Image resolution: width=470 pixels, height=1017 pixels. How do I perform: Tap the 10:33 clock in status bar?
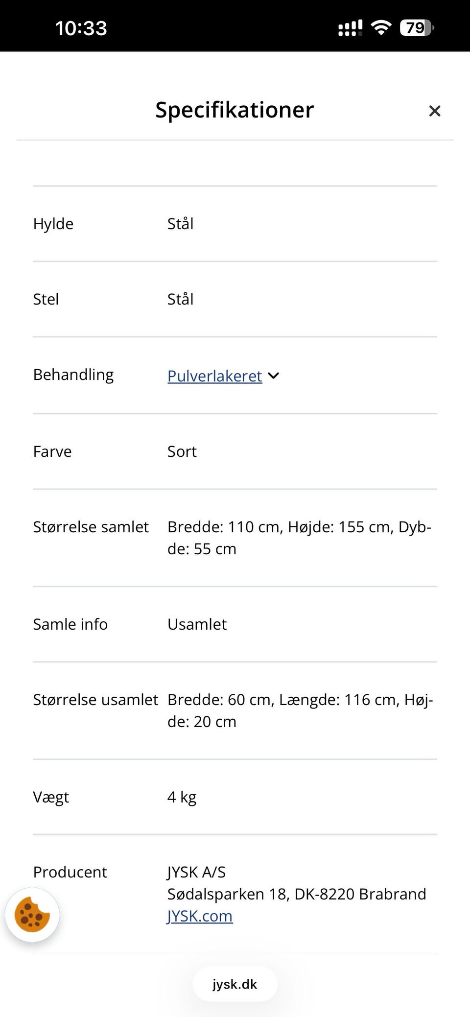point(81,28)
